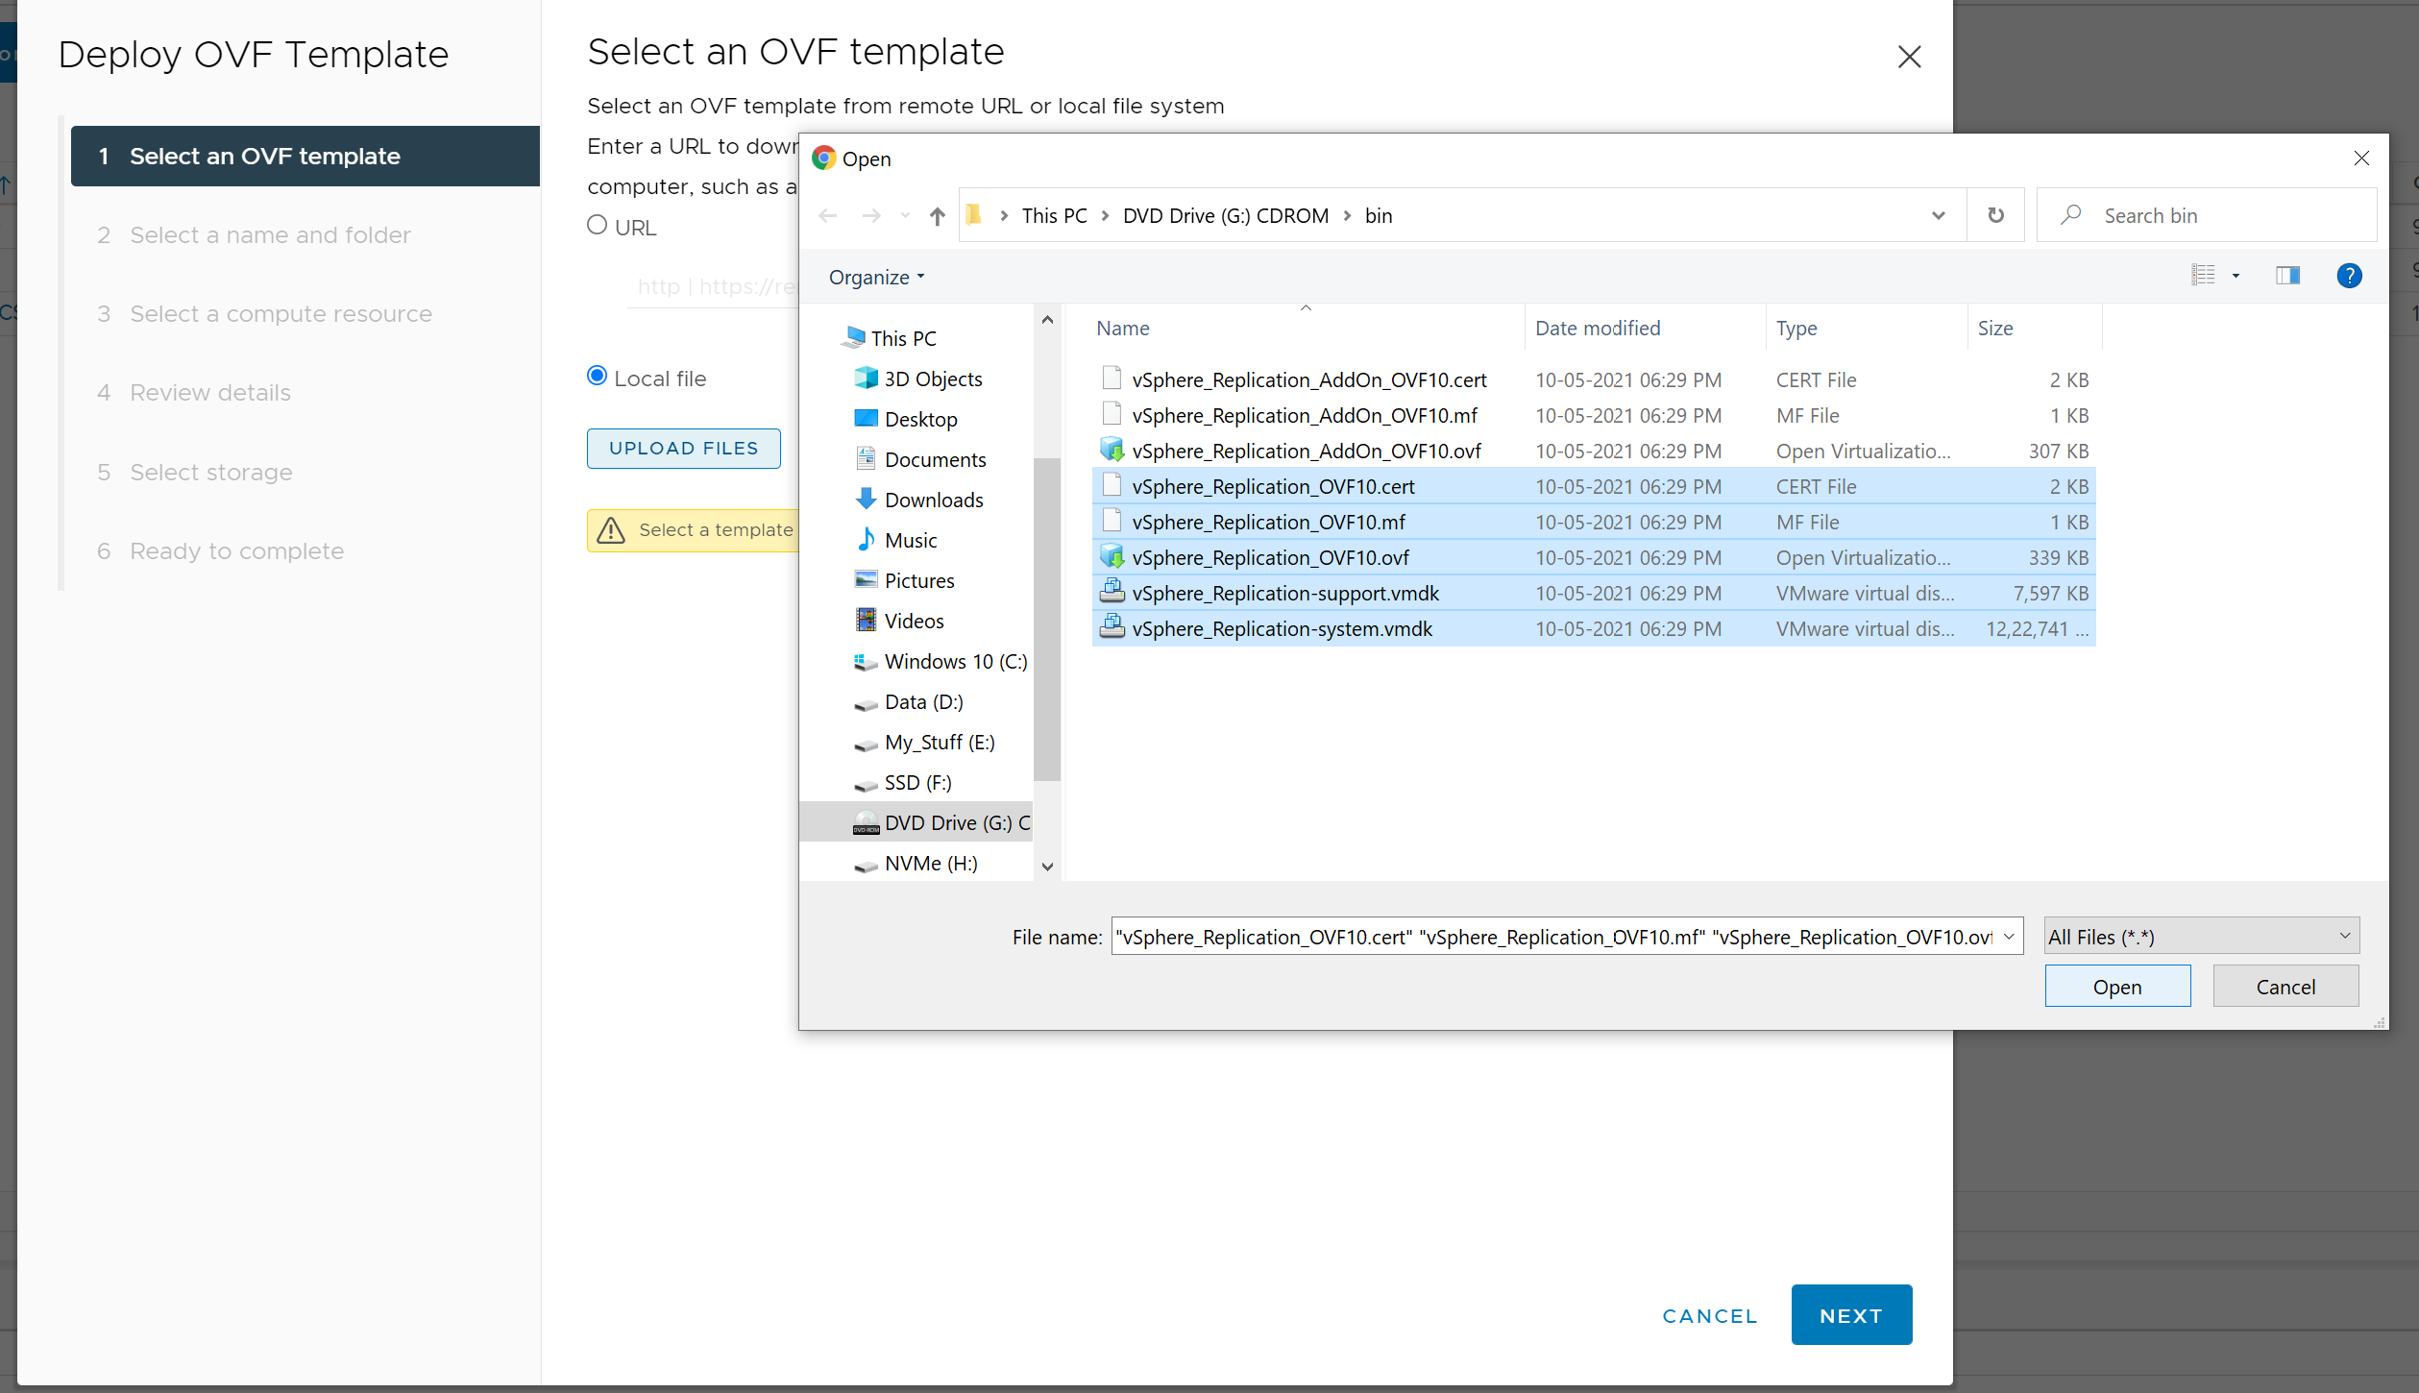Click the up one level arrow

(937, 215)
